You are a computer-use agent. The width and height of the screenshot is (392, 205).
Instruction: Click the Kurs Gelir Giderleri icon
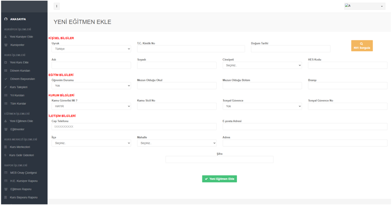click(x=6, y=155)
